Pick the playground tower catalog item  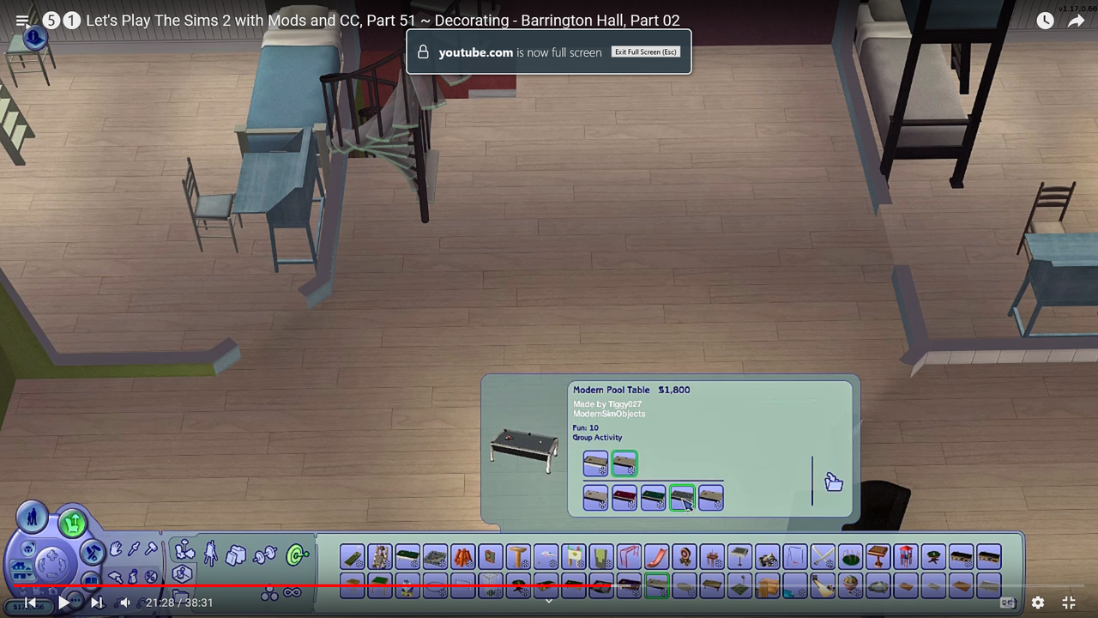pyautogui.click(x=905, y=557)
